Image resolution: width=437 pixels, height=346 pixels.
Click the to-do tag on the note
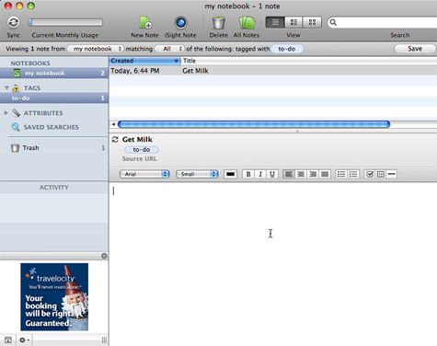pos(142,150)
